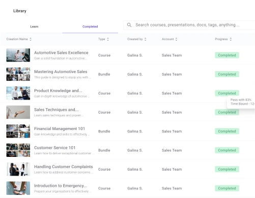This screenshot has height=198, width=255.
Task: Open Sales Techniques course thumbnail
Action: coord(18,112)
